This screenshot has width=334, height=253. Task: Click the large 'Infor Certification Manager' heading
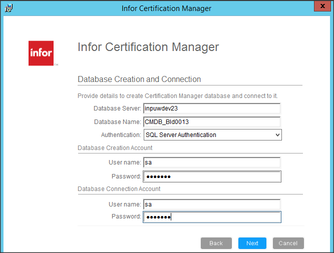coord(148,47)
